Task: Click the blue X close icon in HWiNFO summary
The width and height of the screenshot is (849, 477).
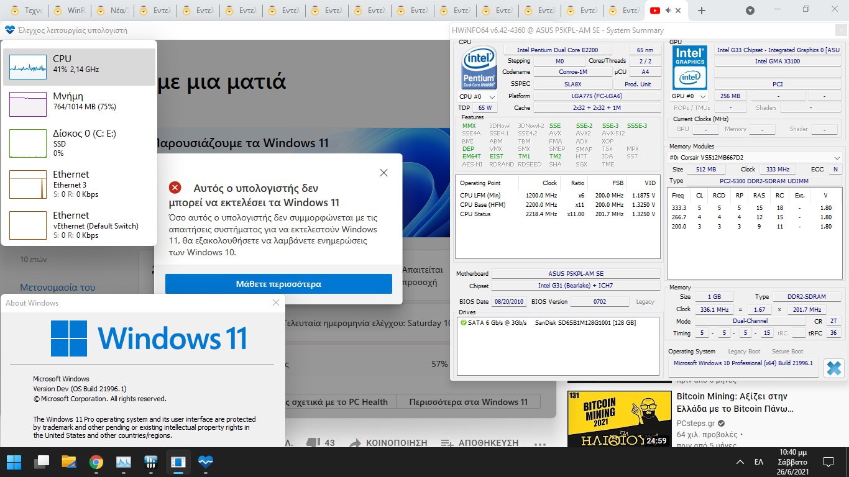Action: [833, 368]
